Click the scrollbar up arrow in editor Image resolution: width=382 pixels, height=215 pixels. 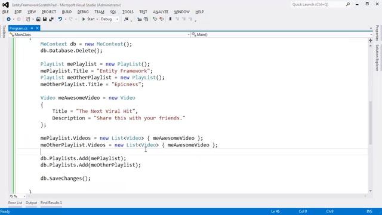coord(371,45)
